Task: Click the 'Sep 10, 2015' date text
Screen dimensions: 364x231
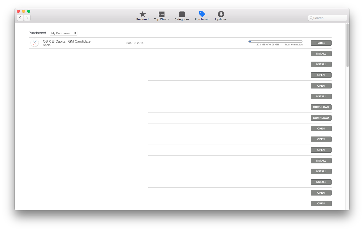Action: tap(135, 43)
